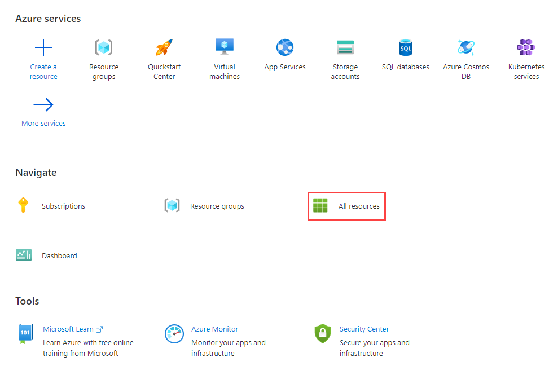Open Create a resource

coord(43,56)
